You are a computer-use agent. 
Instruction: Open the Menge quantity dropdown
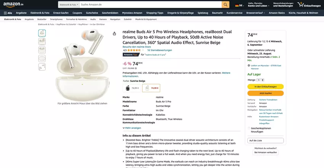(260, 80)
